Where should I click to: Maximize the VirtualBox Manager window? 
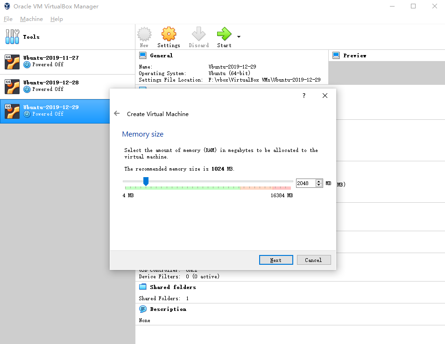(x=413, y=6)
